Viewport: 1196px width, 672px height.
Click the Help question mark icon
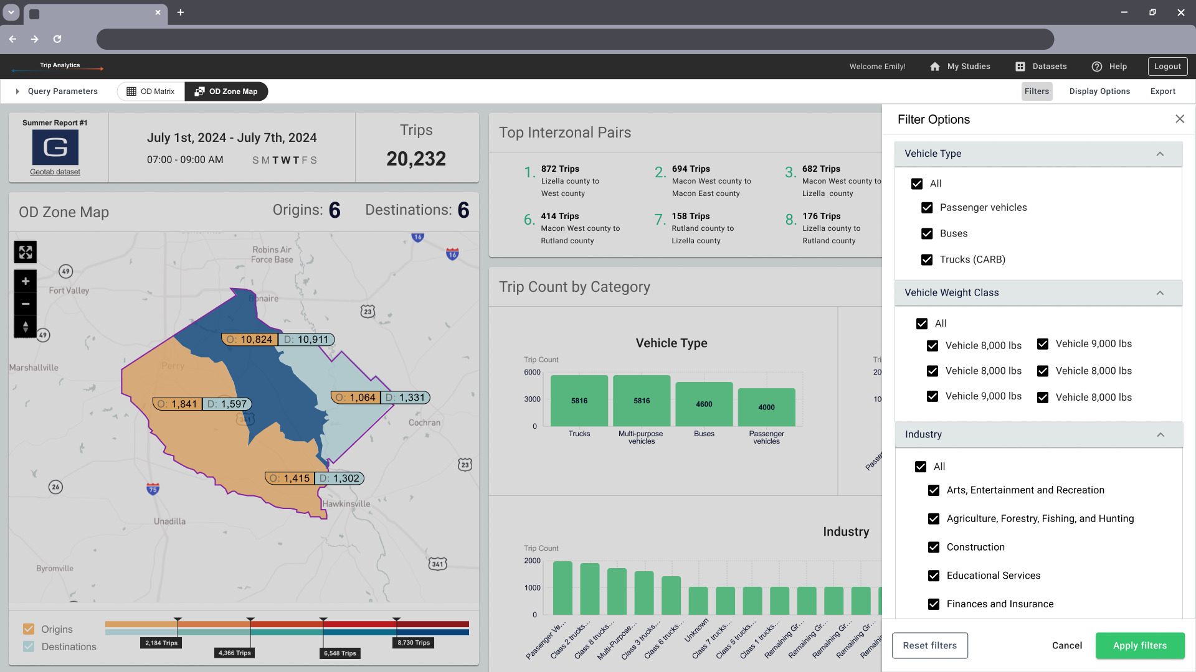(x=1097, y=67)
